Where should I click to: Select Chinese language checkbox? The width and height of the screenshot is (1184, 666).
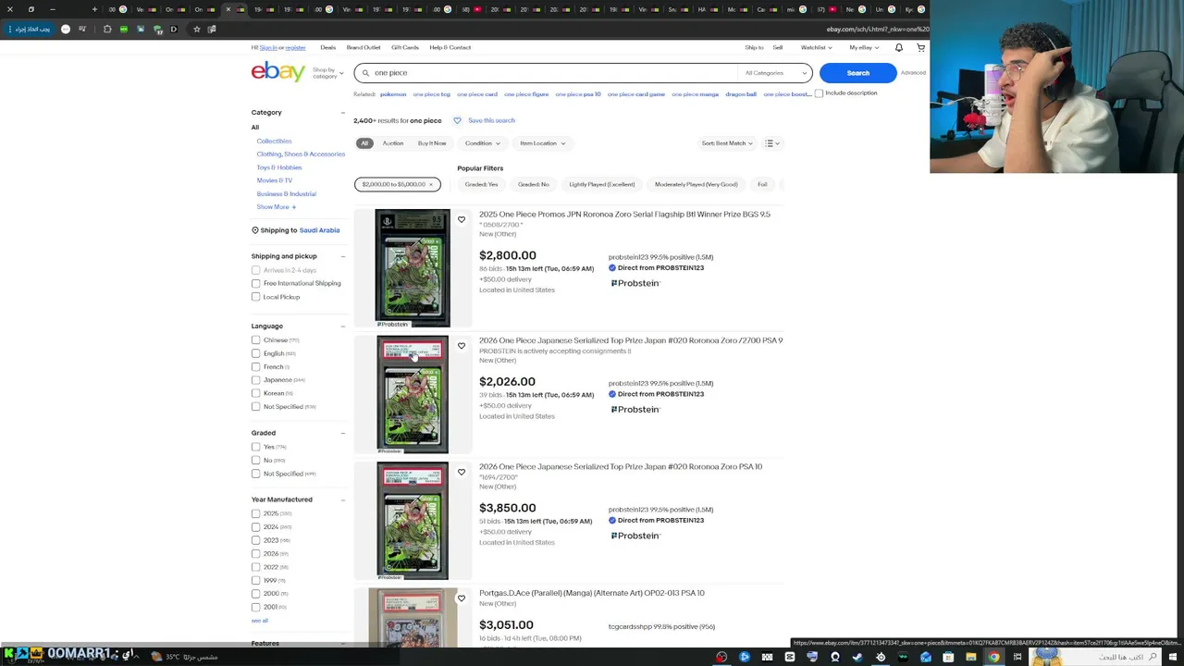coord(255,339)
